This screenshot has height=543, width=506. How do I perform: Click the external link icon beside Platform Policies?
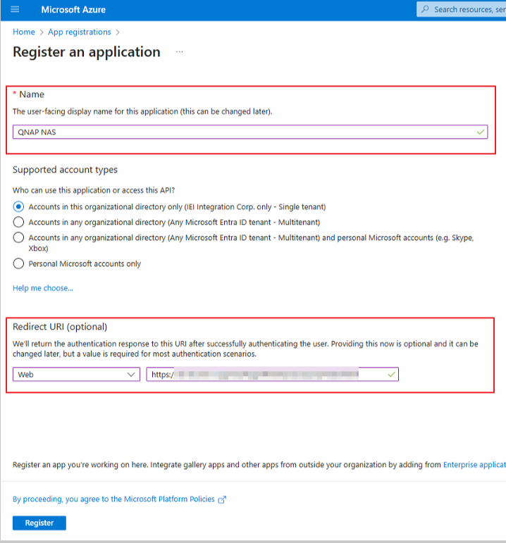pyautogui.click(x=222, y=499)
